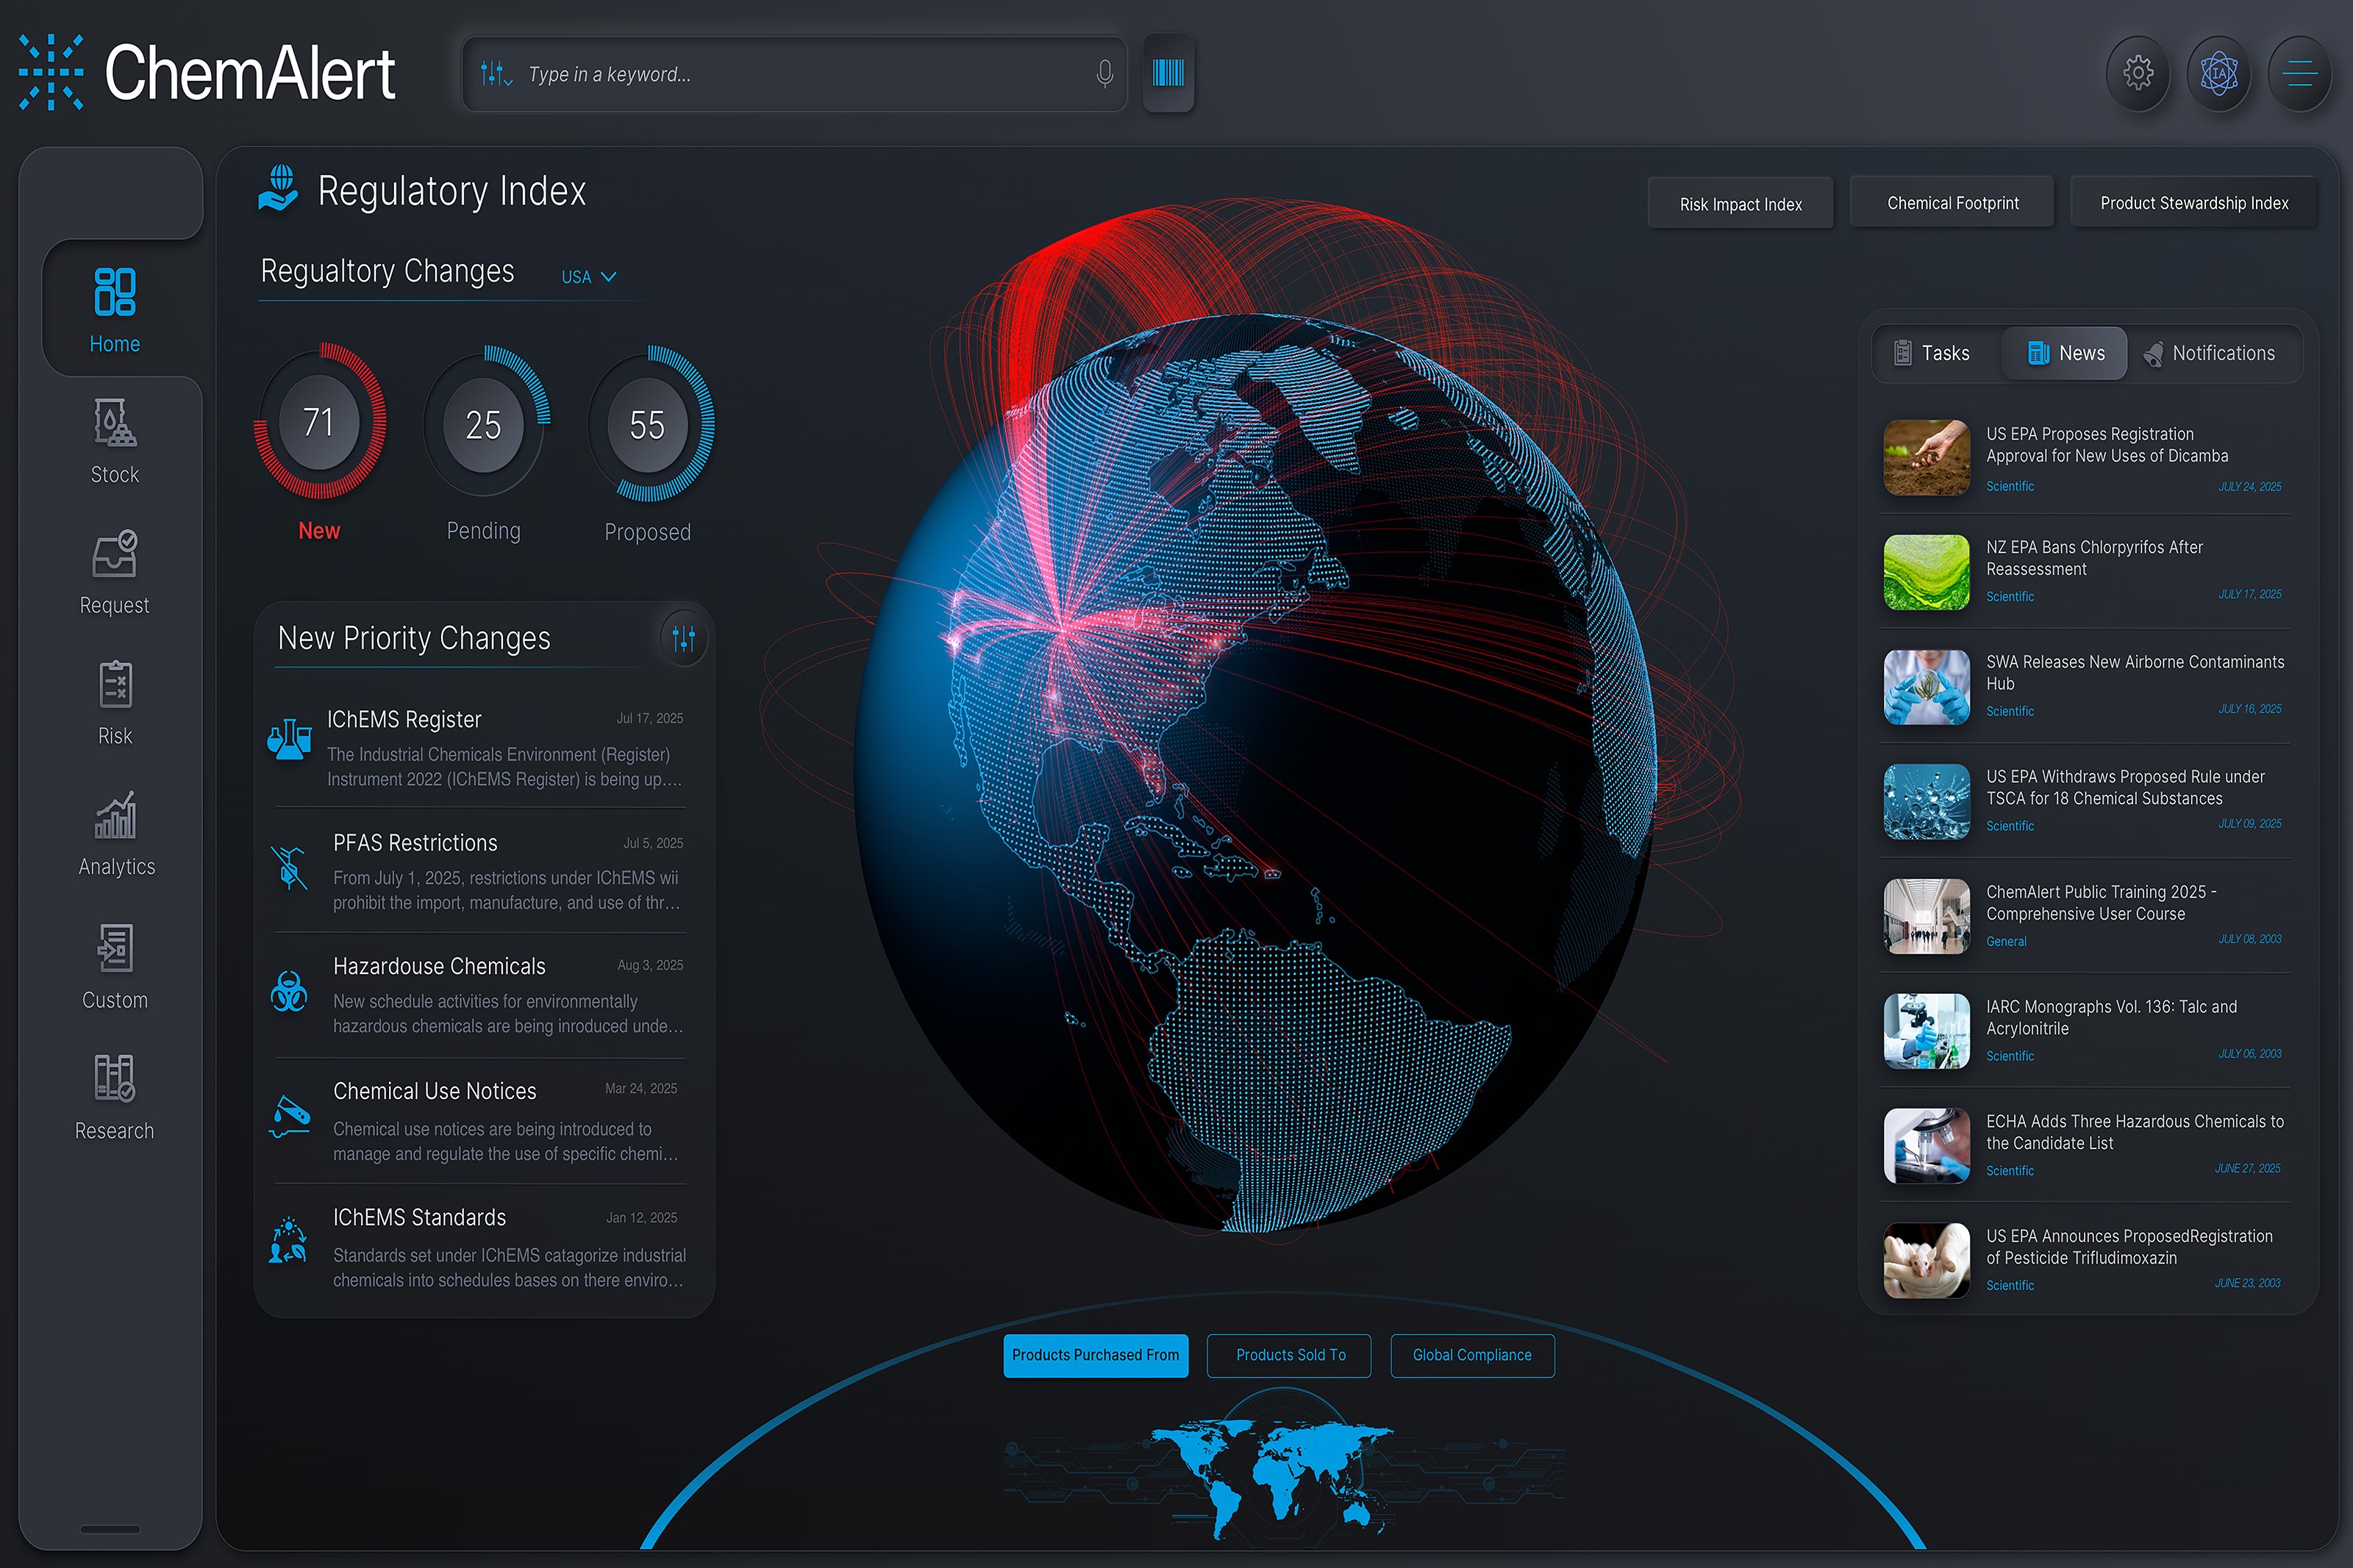Open the hamburger menu top right

point(2299,73)
